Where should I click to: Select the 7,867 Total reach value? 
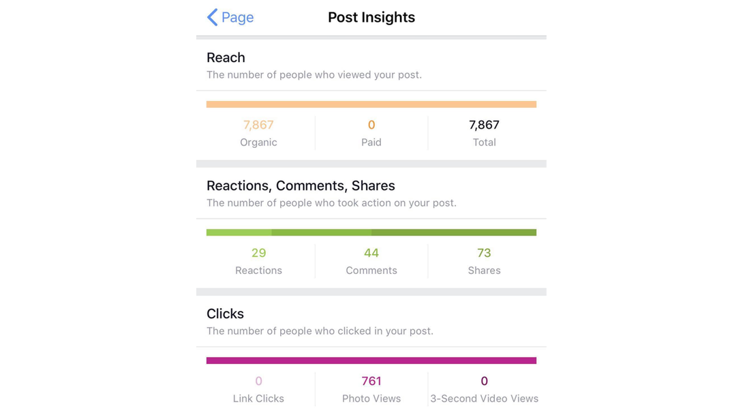click(x=484, y=133)
